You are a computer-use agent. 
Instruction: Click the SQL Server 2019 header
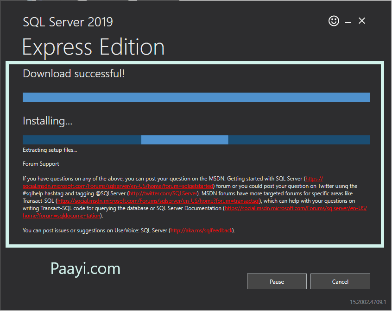point(68,22)
